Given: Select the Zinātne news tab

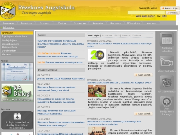Looking at the screenshot, I should 137,35.
